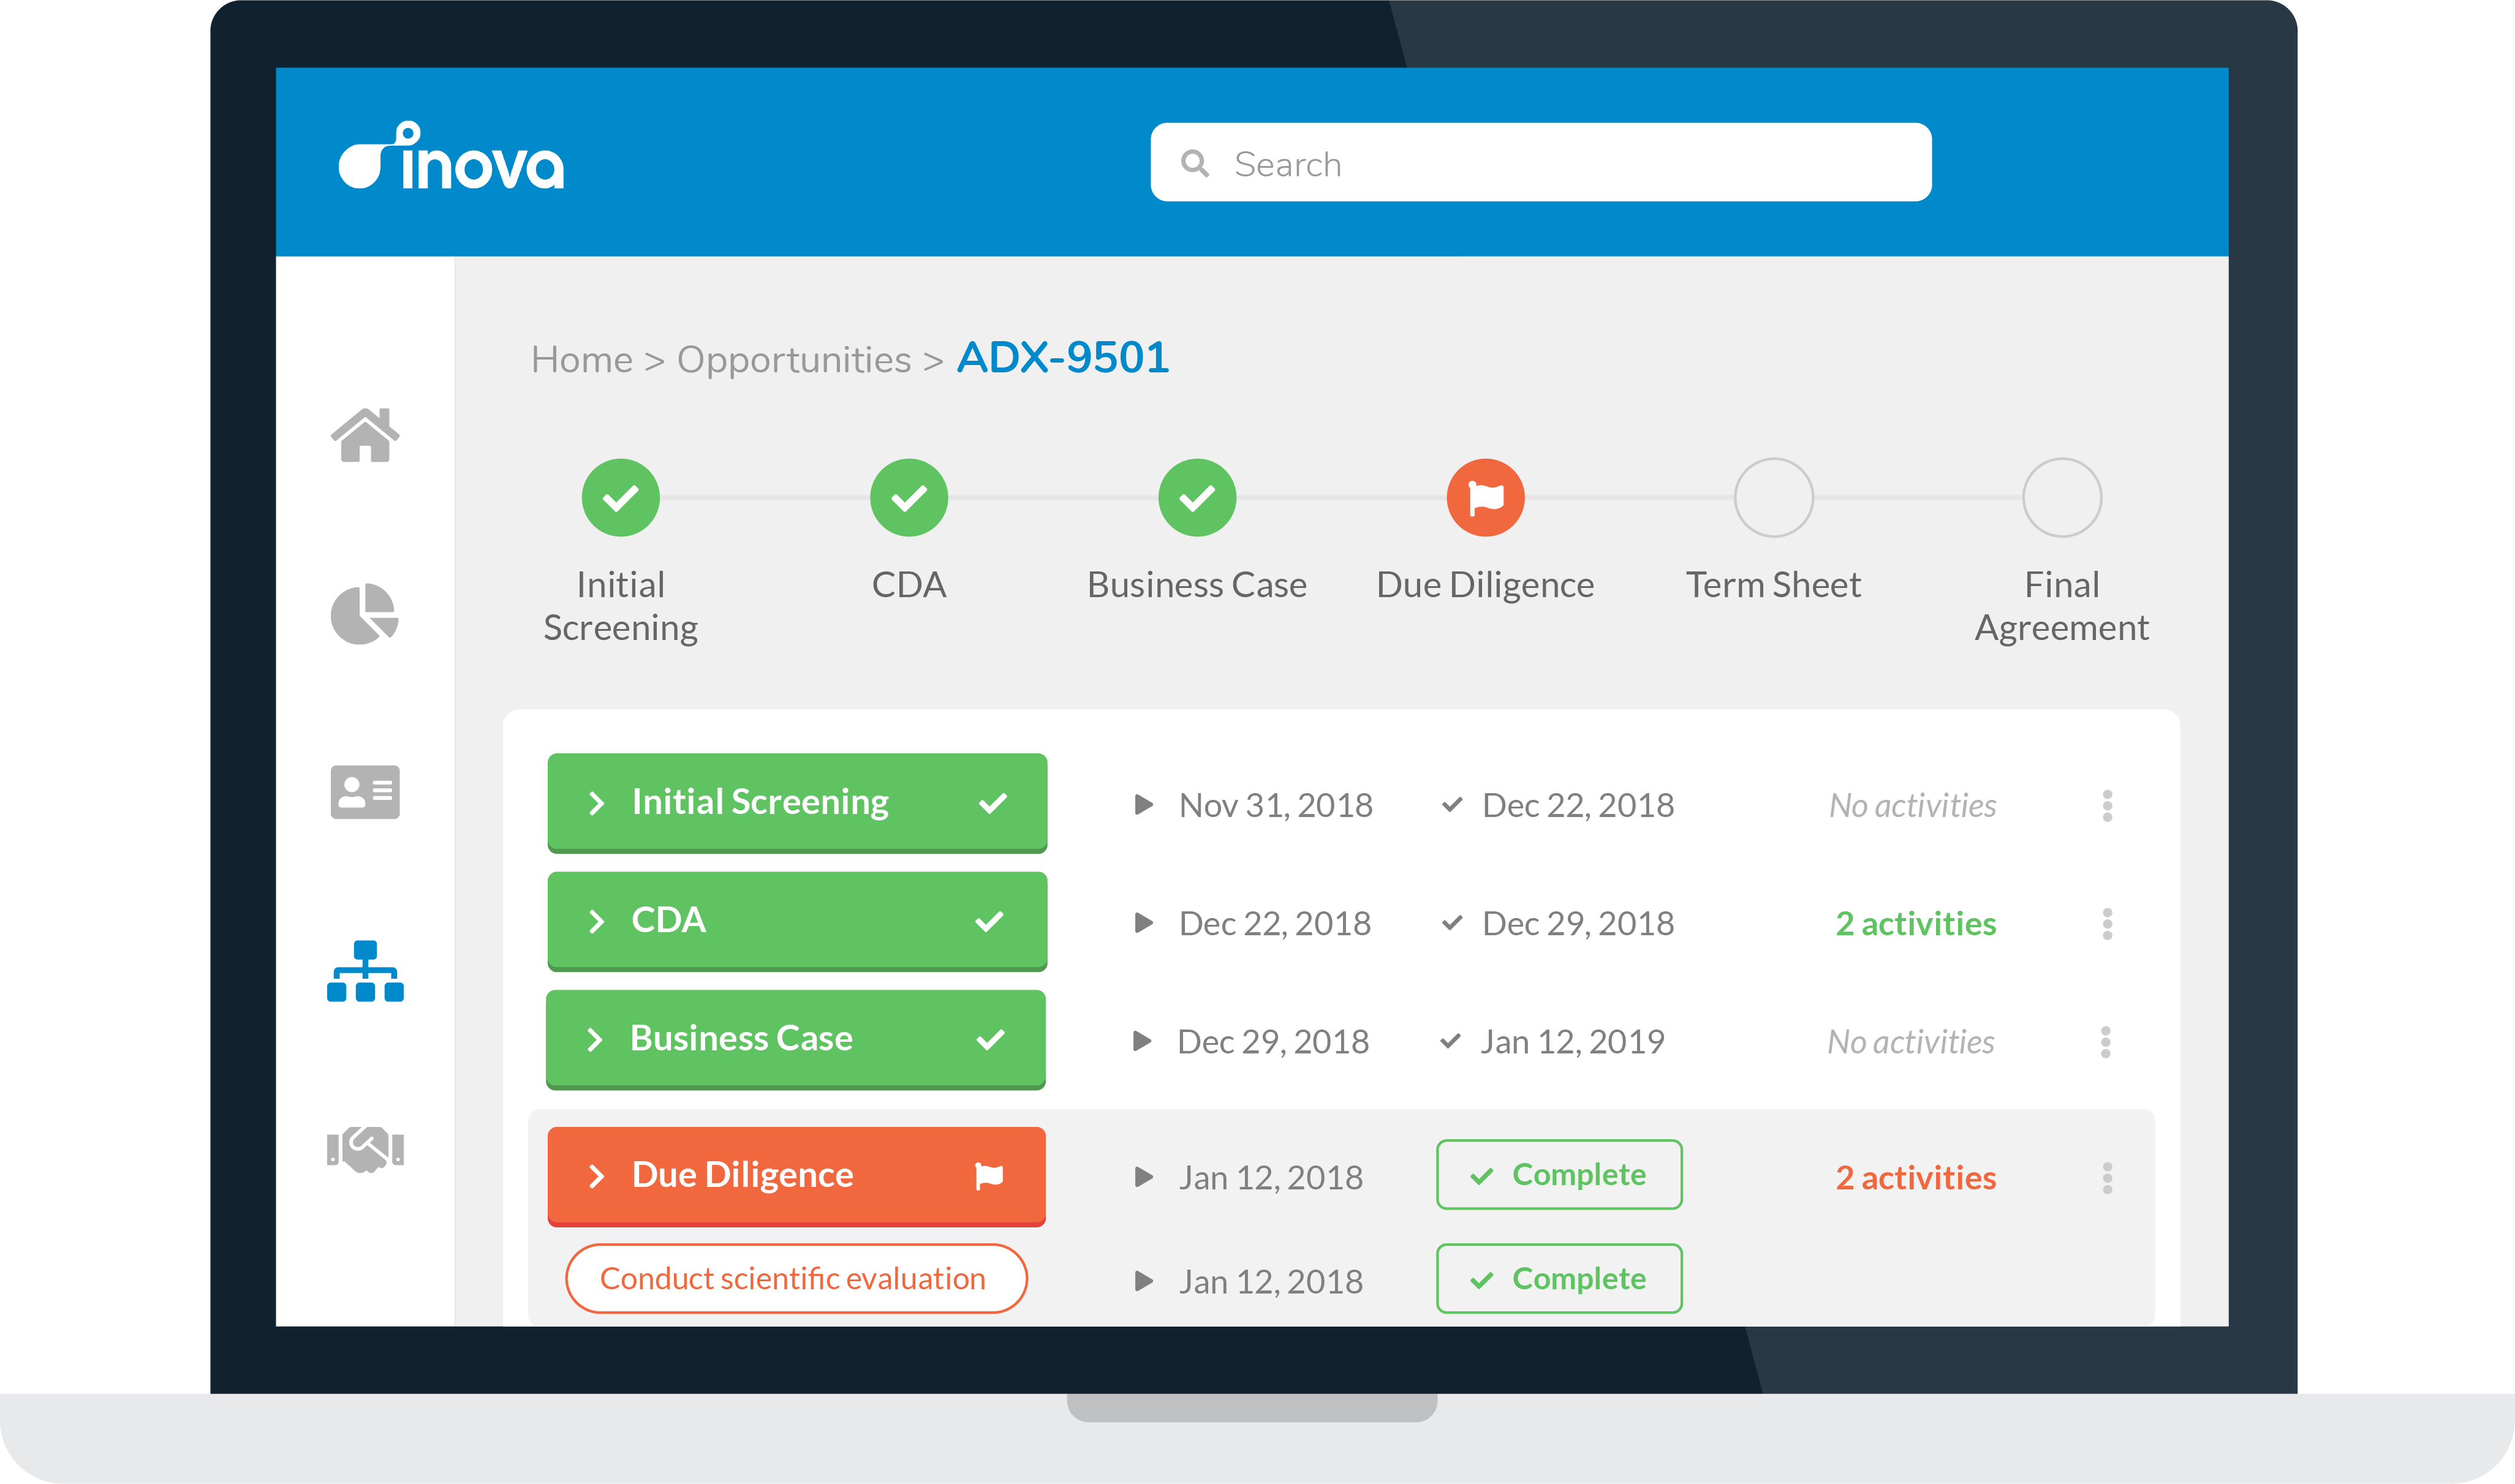The width and height of the screenshot is (2515, 1484).
Task: Open the pie chart reports icon
Action: coord(365,613)
